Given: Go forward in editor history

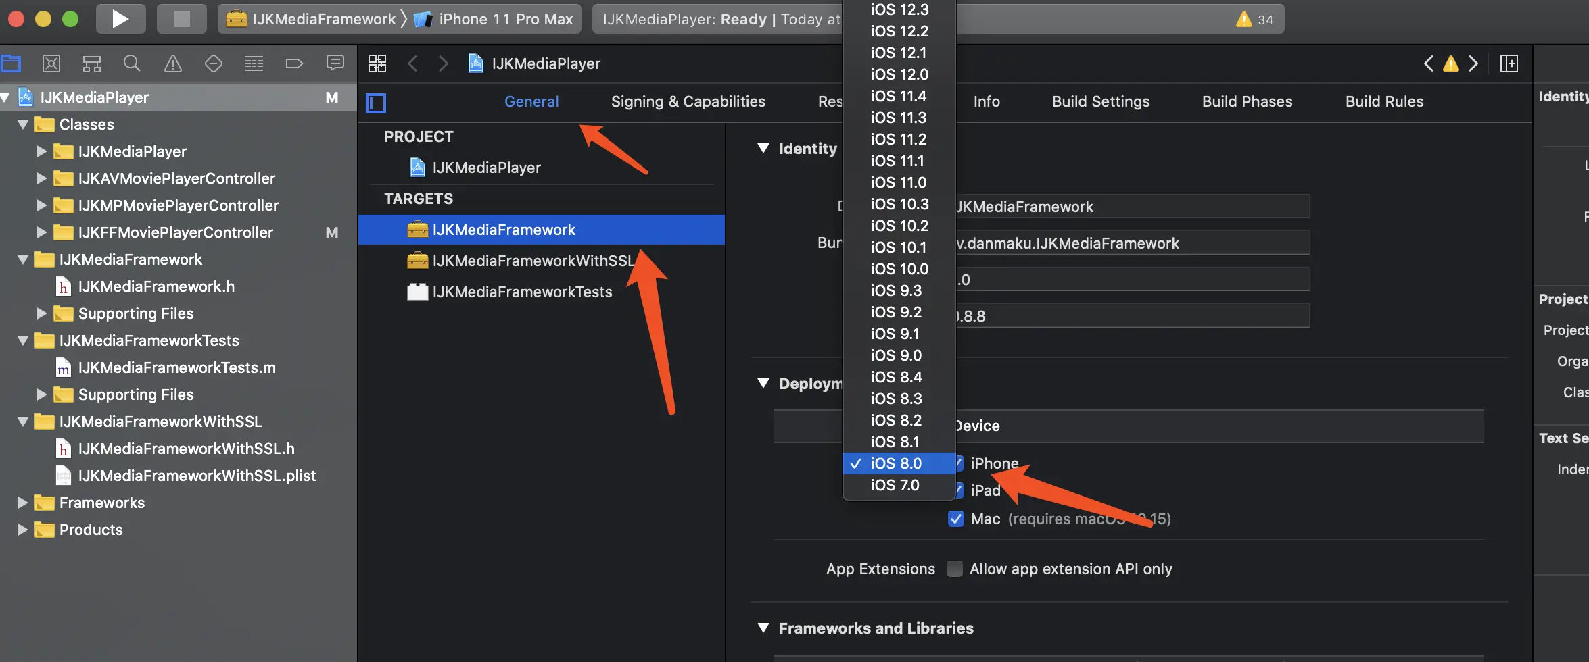Looking at the screenshot, I should 444,63.
